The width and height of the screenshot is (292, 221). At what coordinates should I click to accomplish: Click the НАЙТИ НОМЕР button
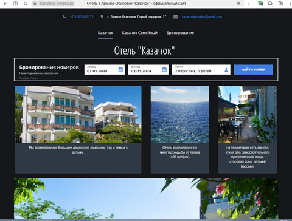(253, 70)
